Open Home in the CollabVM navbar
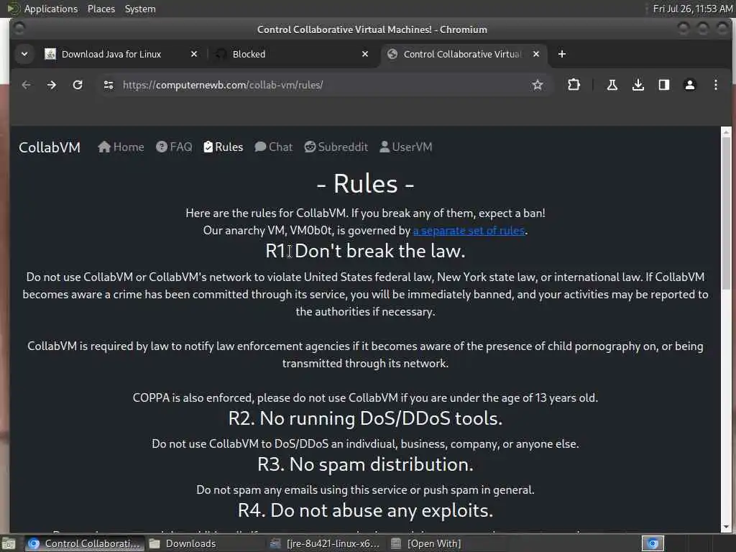The height and width of the screenshot is (552, 736). (121, 147)
